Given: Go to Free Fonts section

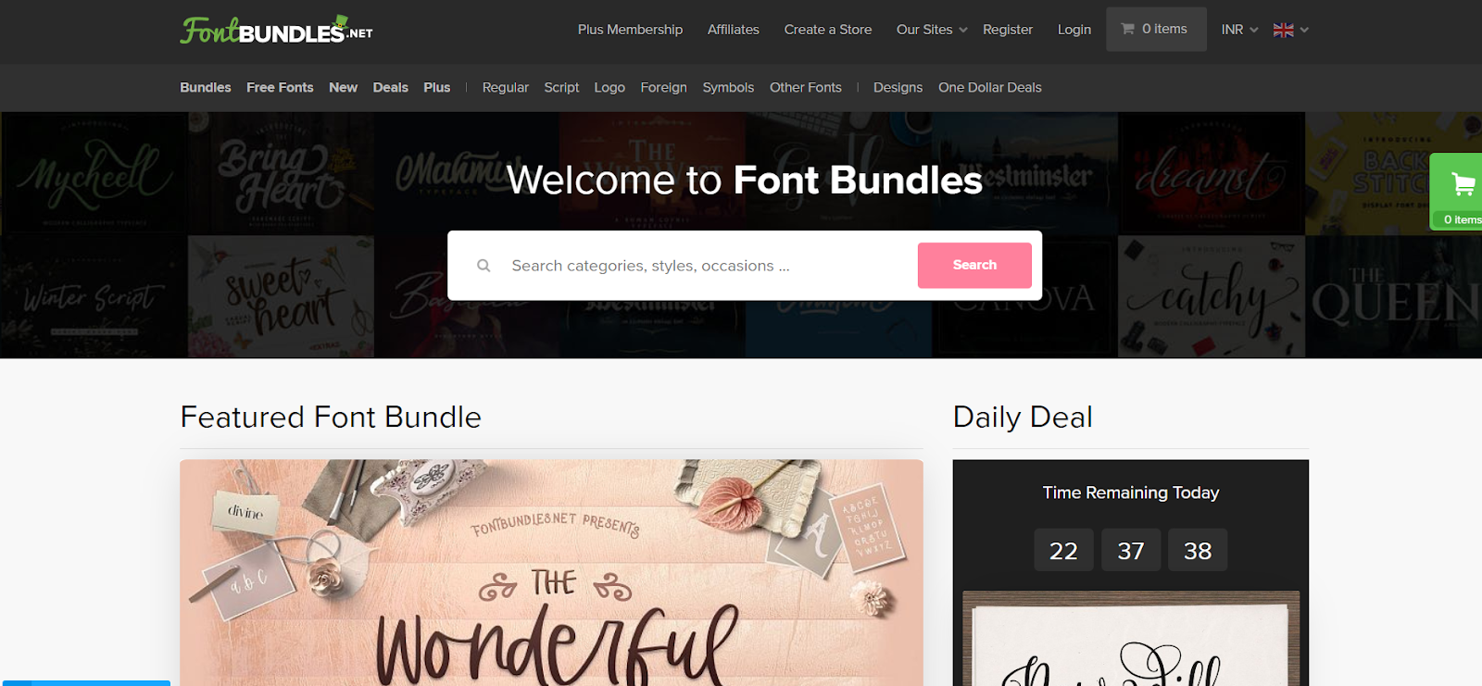Looking at the screenshot, I should click(x=280, y=87).
